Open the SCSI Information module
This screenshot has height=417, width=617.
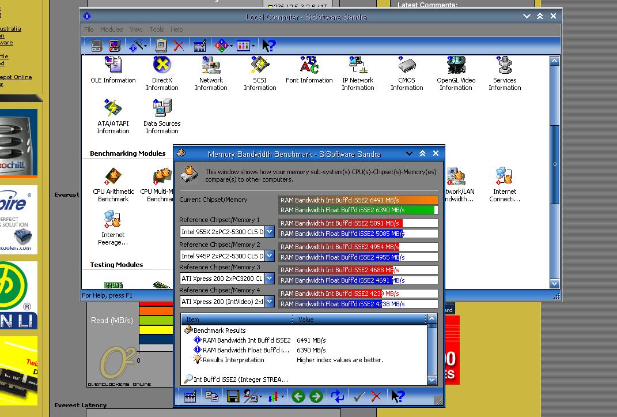click(260, 74)
